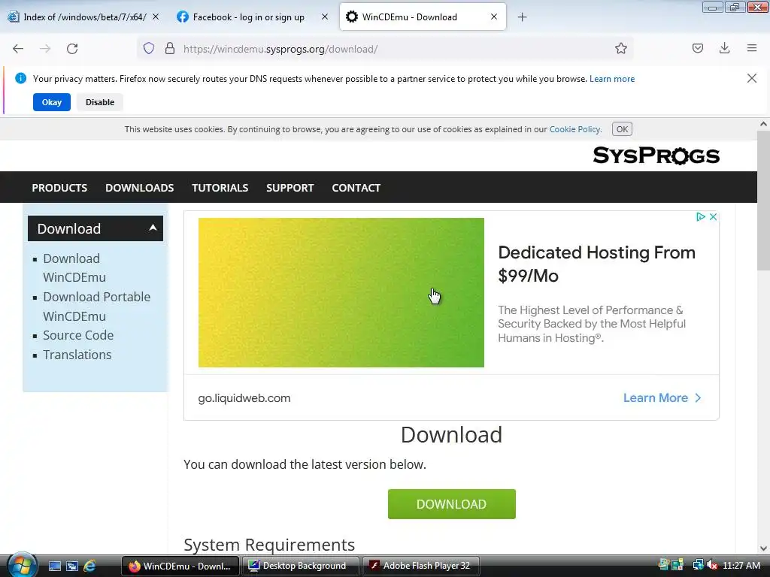View site security via padlock icon
This screenshot has height=577, width=770.
click(170, 49)
